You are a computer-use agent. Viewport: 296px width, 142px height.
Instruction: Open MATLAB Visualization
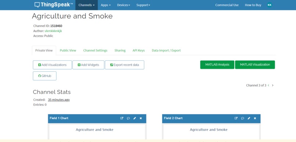(x=255, y=64)
